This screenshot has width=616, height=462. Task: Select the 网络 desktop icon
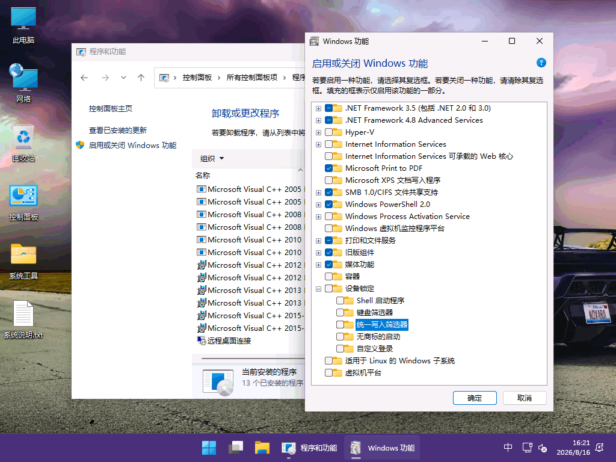pos(23,83)
